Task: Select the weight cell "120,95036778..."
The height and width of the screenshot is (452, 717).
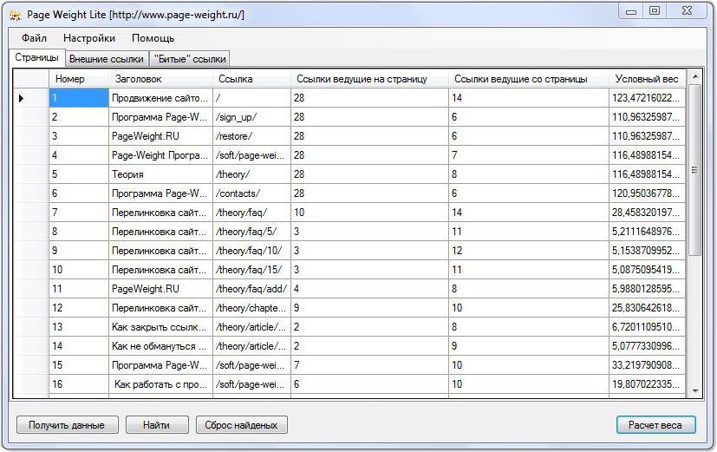Action: tap(647, 193)
